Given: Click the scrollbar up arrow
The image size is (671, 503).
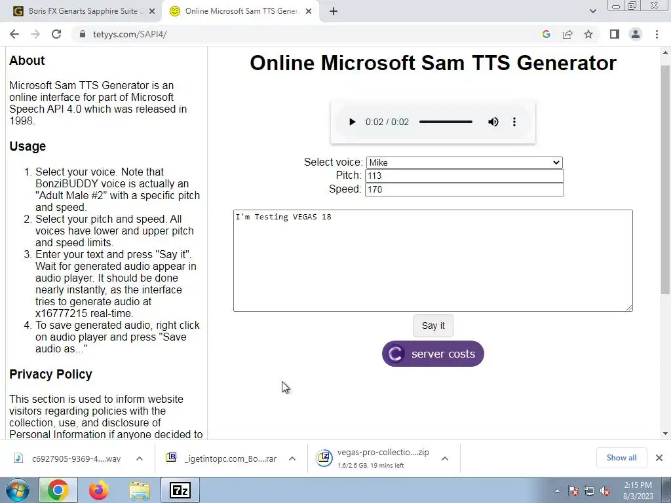Looking at the screenshot, I should [x=665, y=52].
